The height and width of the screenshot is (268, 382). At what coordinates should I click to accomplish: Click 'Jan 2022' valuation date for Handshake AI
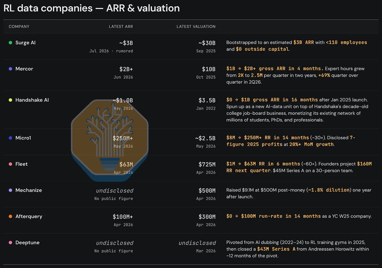point(206,108)
